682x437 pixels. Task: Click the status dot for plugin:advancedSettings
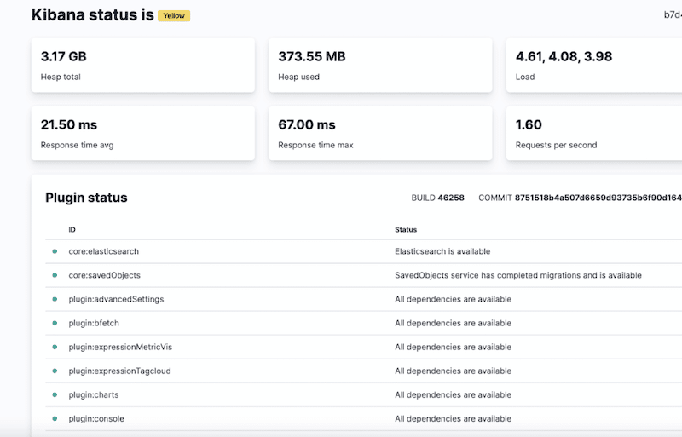(55, 299)
